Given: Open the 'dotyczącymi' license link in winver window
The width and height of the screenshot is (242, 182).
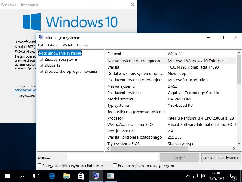Looking at the screenshot, I should tap(25, 90).
